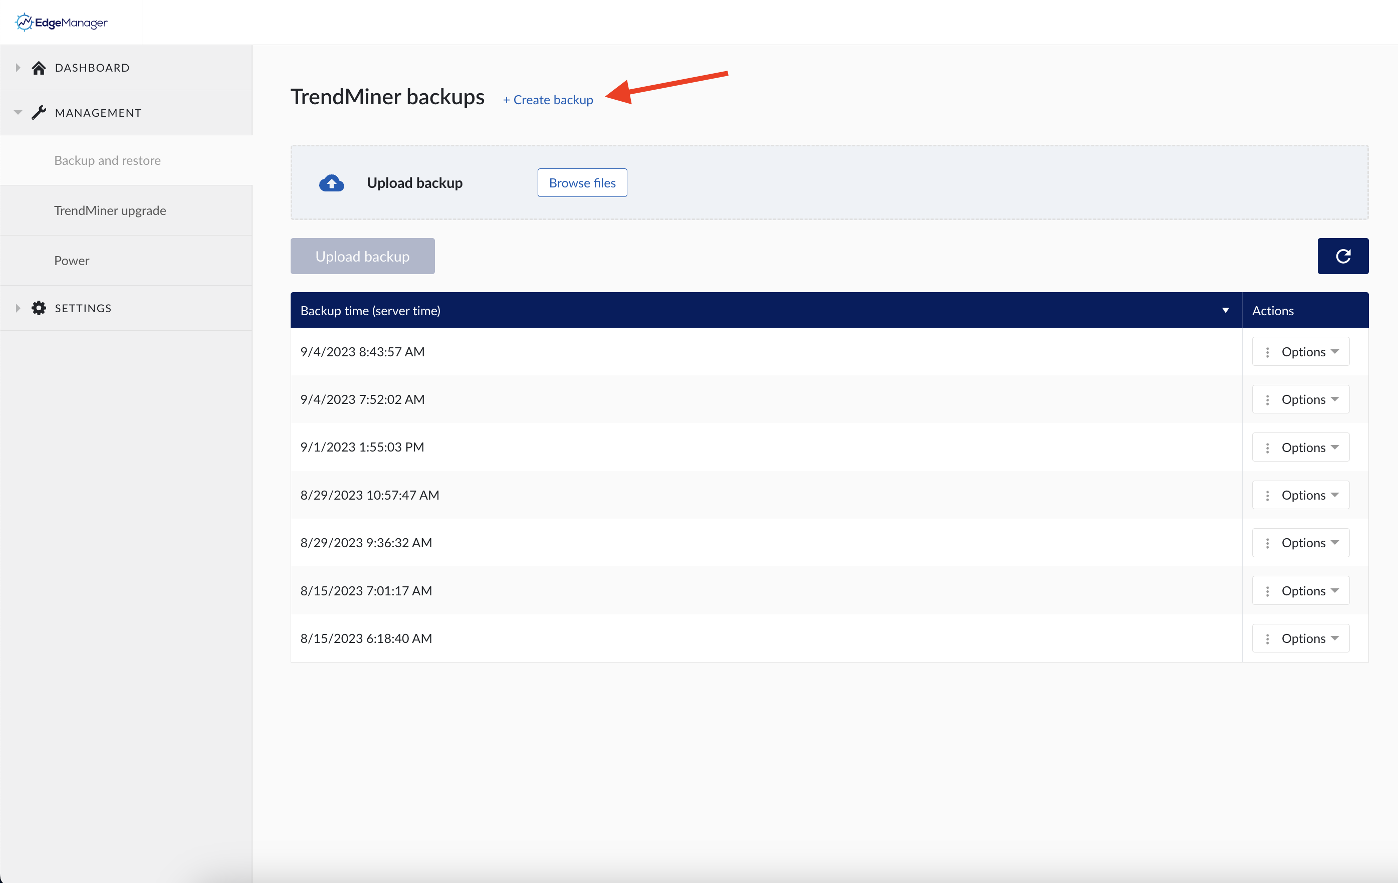Select the Dashboard home icon

(39, 67)
